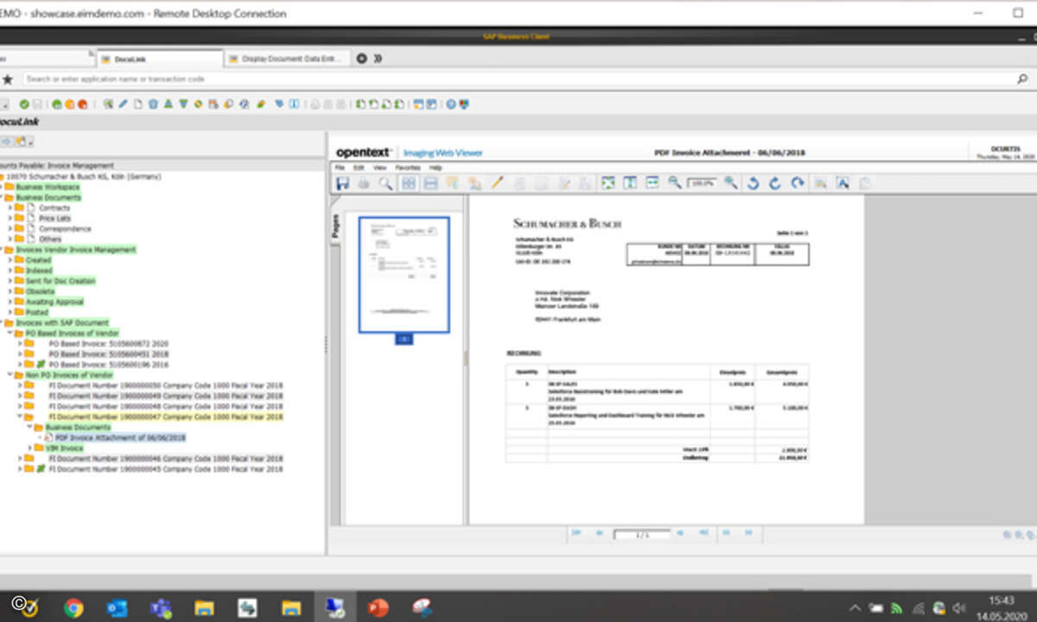Click the search magnifier in viewer toolbar
The width and height of the screenshot is (1037, 622).
tap(385, 183)
